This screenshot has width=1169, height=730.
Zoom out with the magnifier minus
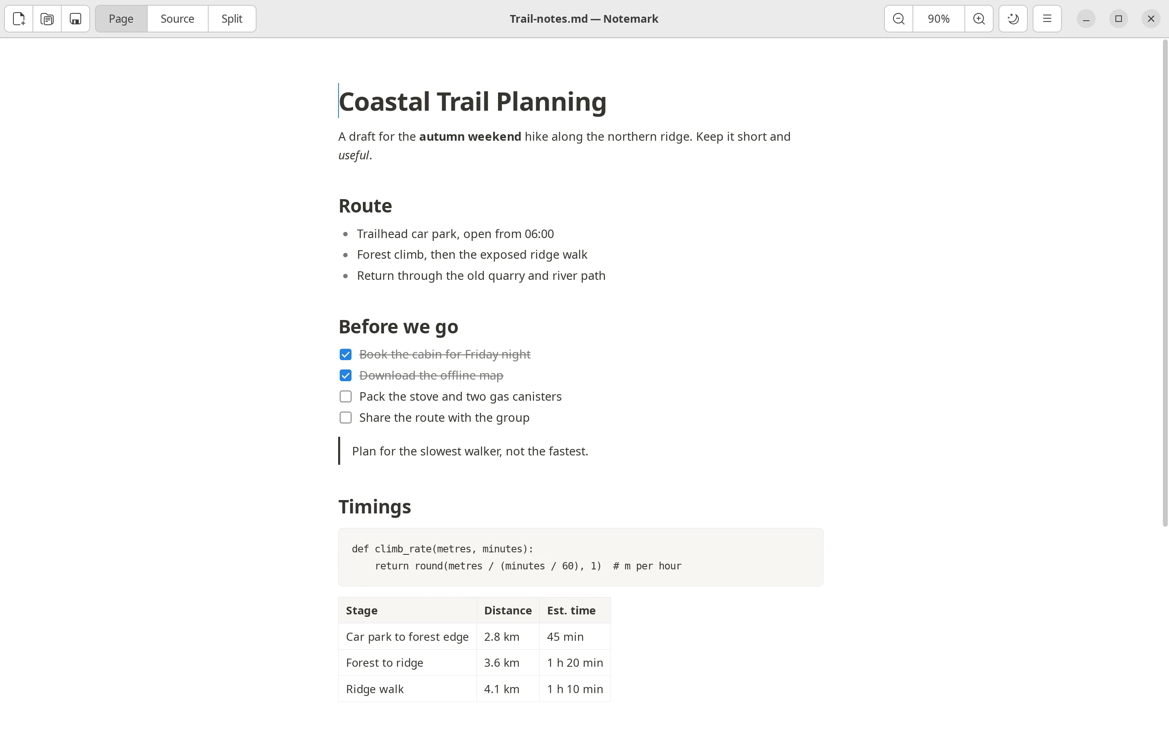[899, 19]
